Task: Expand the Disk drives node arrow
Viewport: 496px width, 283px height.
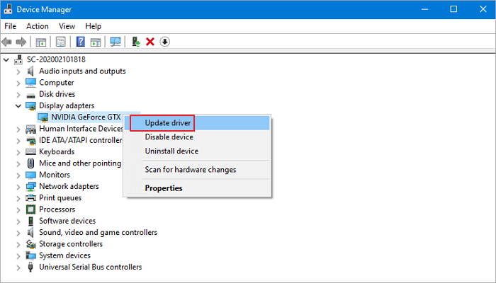Action: [18, 94]
